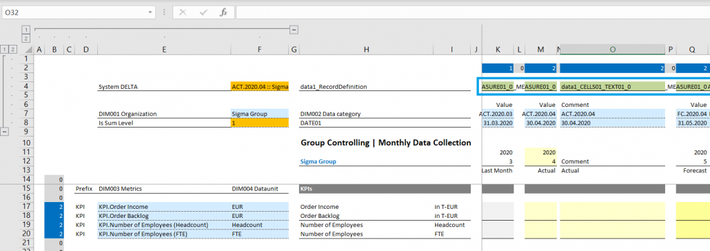The width and height of the screenshot is (710, 251).
Task: Click the gray 'KPIs' section header
Action: [x=385, y=188]
